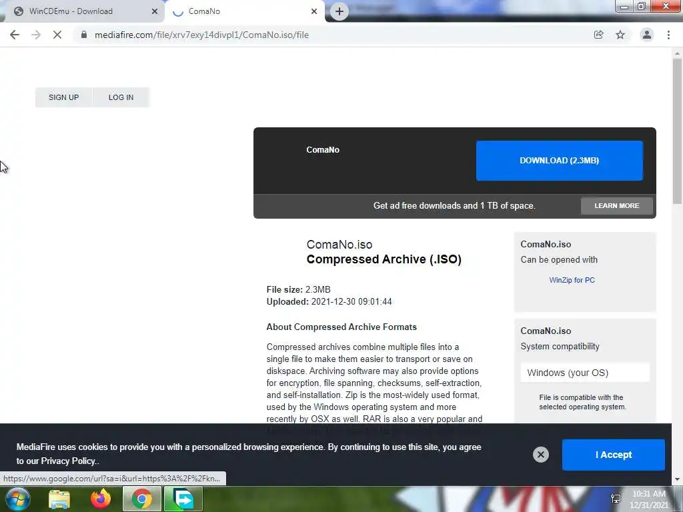Click LOG IN button
This screenshot has height=512, width=683.
click(x=121, y=97)
